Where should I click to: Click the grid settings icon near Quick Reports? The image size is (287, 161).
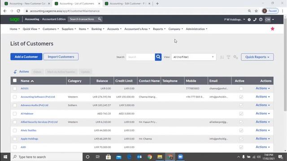coord(235,57)
